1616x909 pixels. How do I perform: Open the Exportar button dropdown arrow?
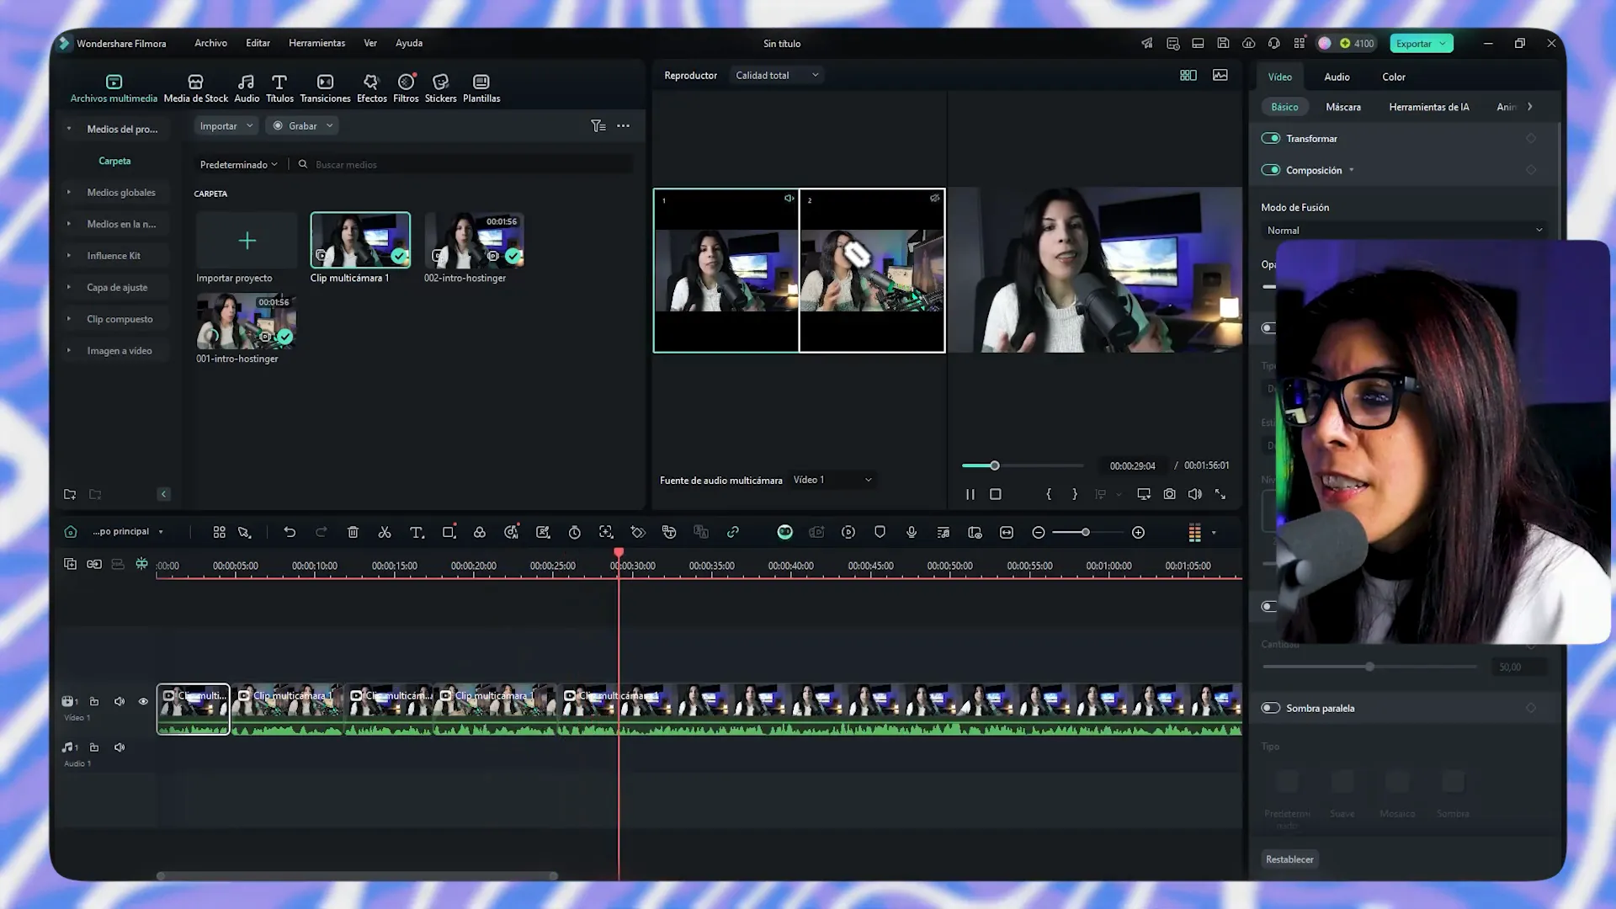(1443, 43)
